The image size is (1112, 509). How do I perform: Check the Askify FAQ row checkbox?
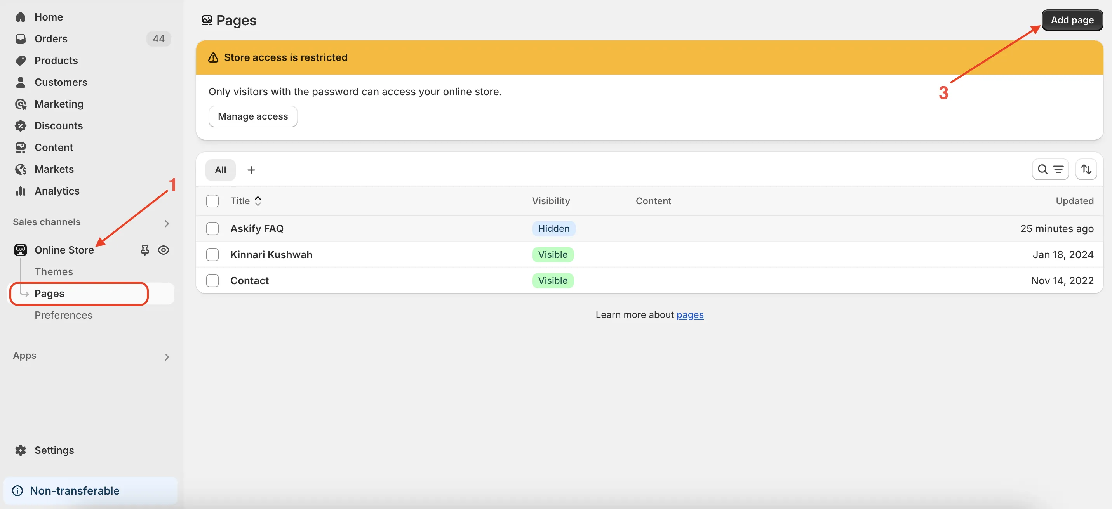[212, 229]
